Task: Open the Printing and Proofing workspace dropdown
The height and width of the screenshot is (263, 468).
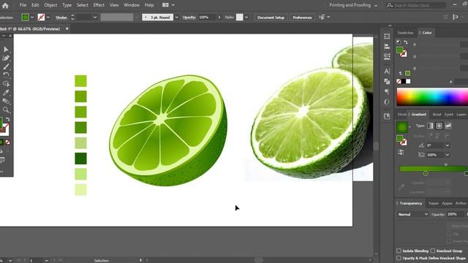Action: 376,5
